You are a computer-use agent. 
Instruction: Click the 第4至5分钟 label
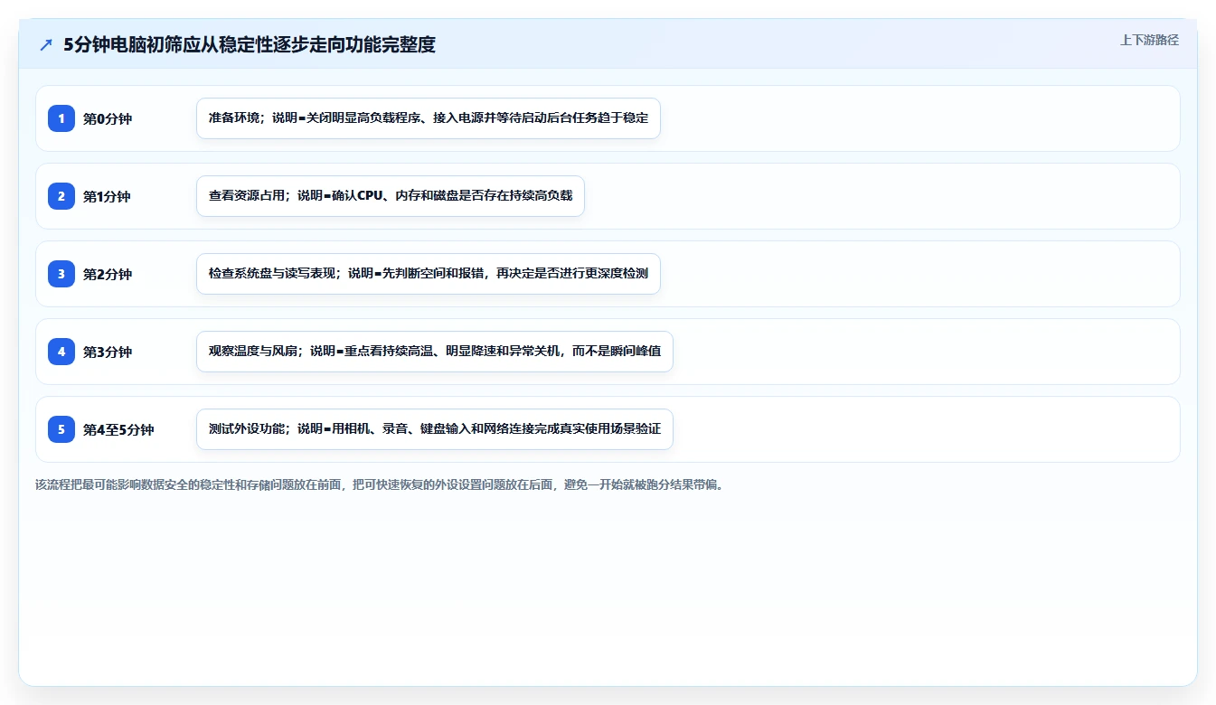[118, 429]
